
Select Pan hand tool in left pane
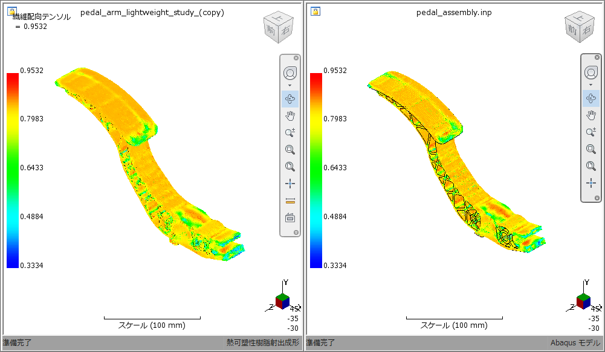pyautogui.click(x=290, y=116)
